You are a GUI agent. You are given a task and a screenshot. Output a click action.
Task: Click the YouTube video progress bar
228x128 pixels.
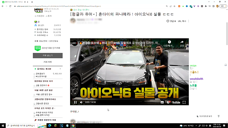click(x=129, y=99)
